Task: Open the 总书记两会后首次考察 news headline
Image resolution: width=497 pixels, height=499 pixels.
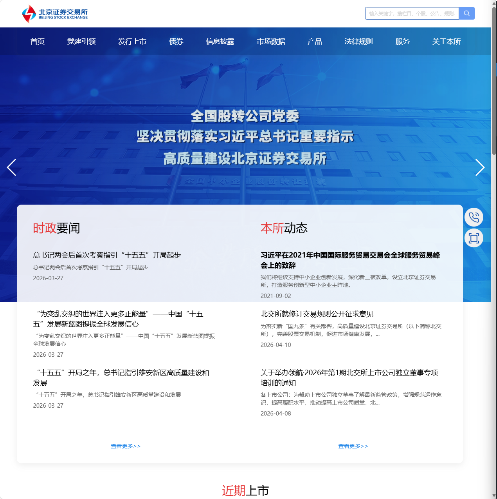Action: [106, 255]
